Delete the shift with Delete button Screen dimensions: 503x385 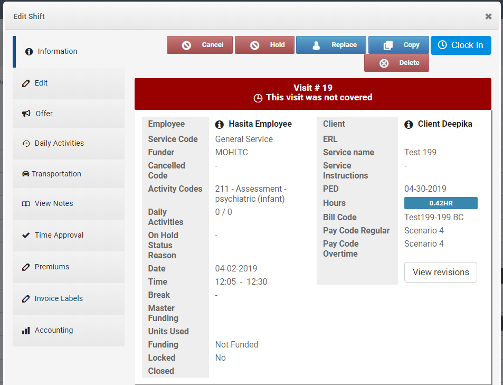click(x=396, y=63)
